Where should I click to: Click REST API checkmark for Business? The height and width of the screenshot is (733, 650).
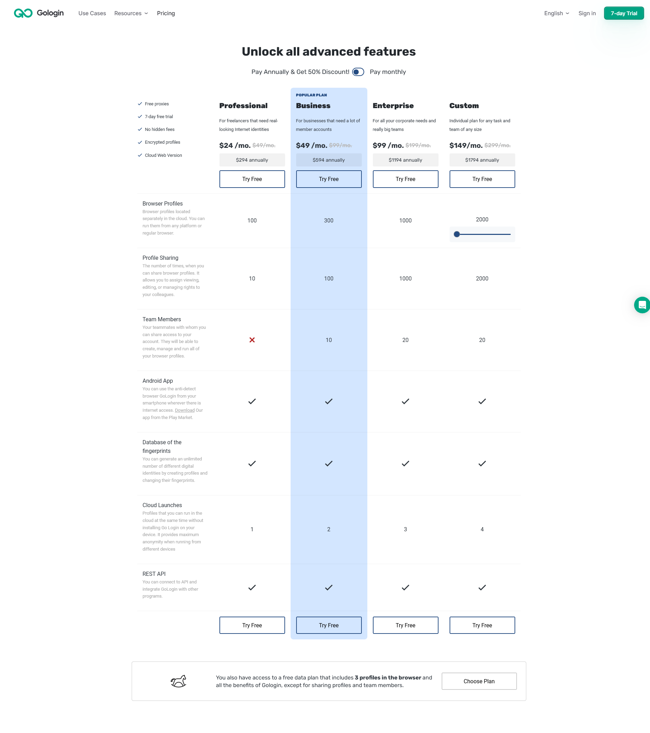tap(329, 588)
